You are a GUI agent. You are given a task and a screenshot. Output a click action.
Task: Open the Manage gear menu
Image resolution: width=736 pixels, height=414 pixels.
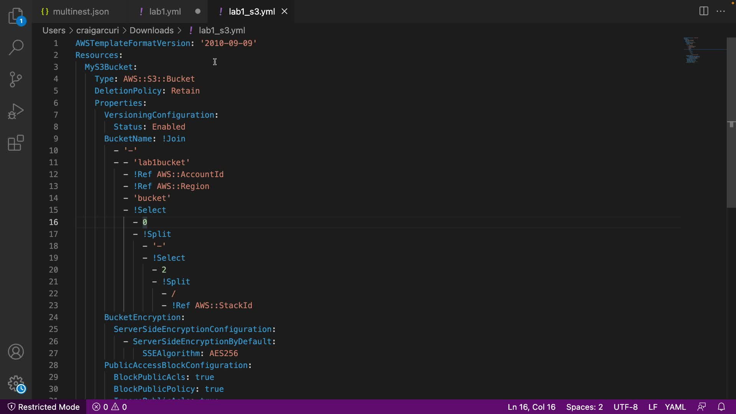[x=16, y=383]
